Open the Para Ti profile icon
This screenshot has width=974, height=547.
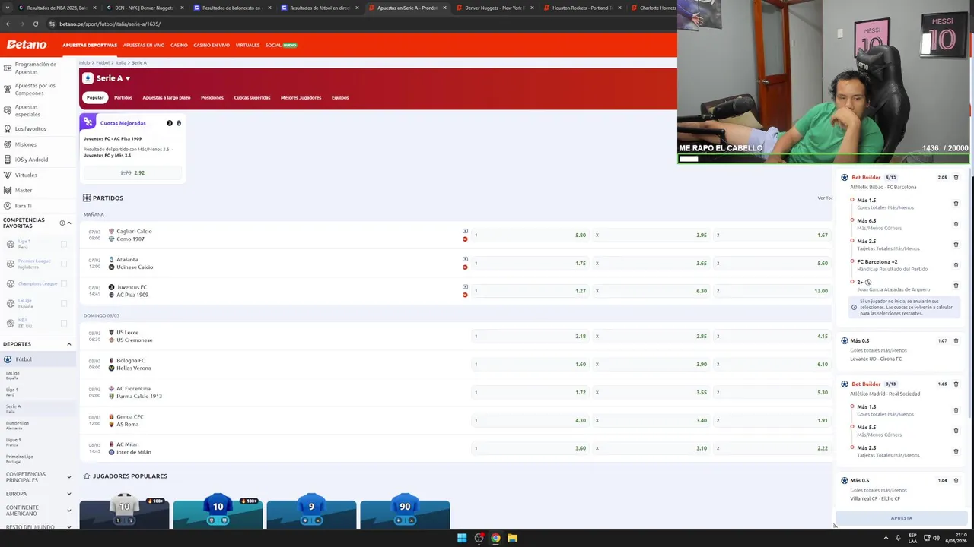click(7, 206)
